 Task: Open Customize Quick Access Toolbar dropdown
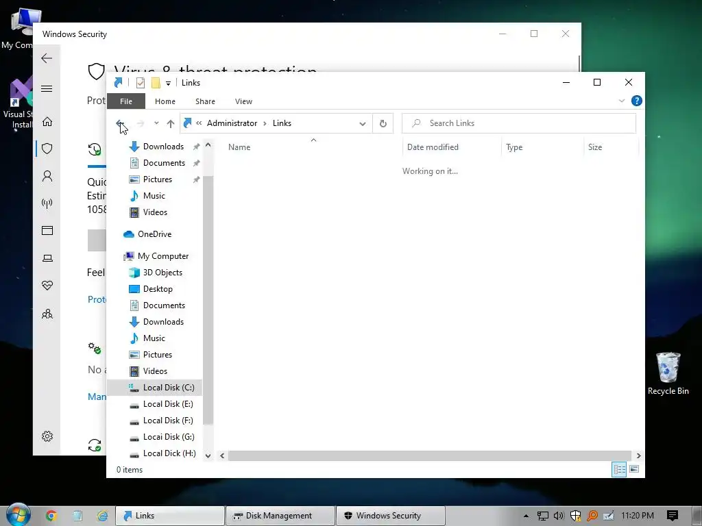pyautogui.click(x=168, y=83)
